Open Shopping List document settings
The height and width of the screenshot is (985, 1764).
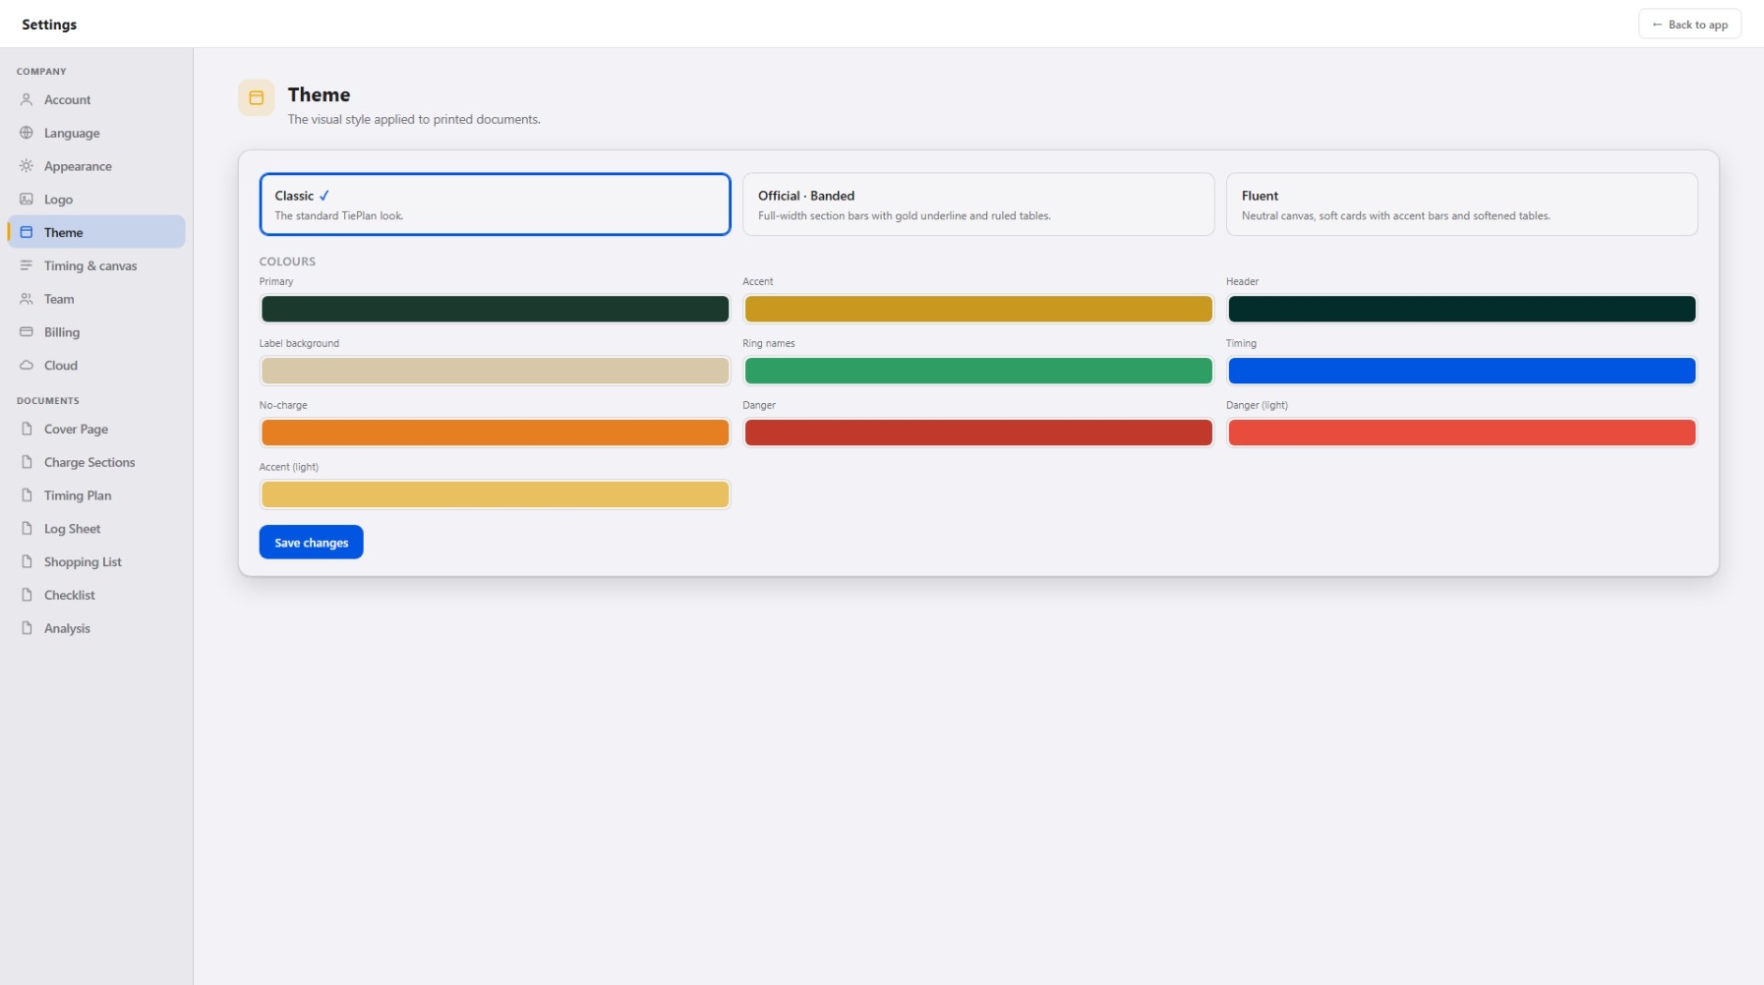click(96, 561)
